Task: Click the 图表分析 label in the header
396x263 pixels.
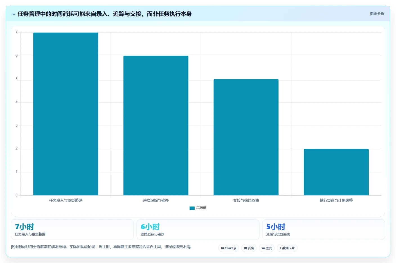Action: click(377, 13)
